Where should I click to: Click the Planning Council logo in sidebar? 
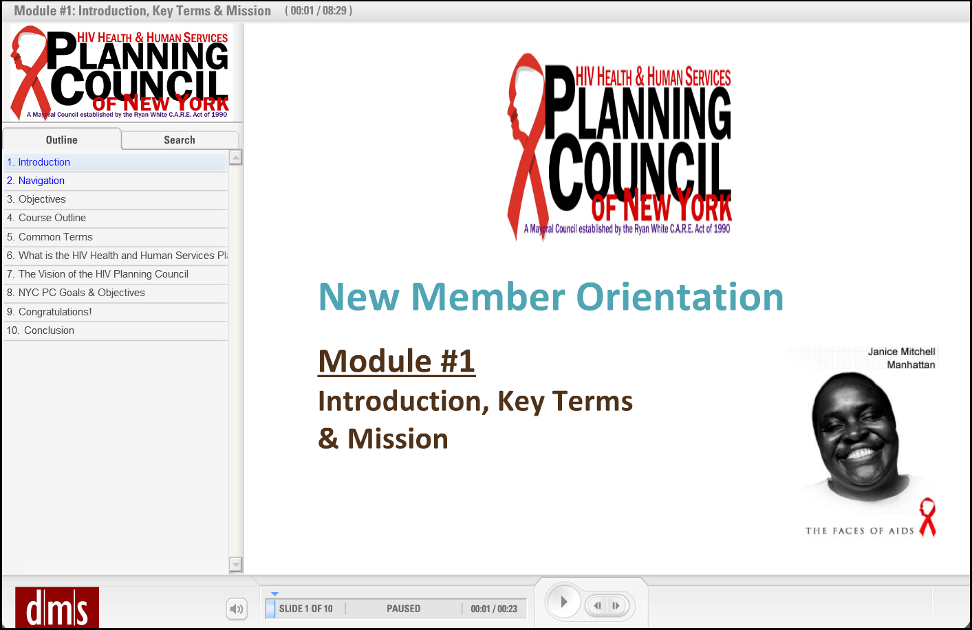122,73
